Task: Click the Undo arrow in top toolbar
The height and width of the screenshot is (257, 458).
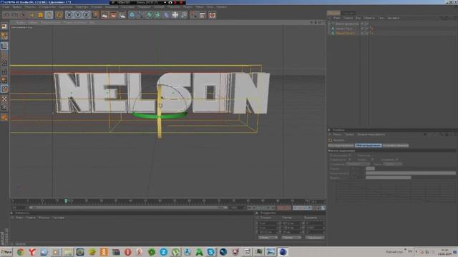Action: point(6,14)
